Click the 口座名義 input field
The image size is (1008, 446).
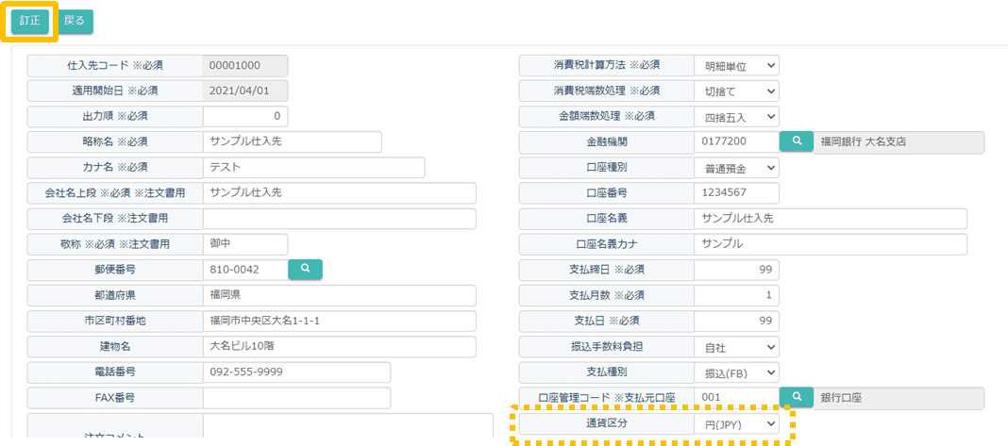click(x=831, y=219)
